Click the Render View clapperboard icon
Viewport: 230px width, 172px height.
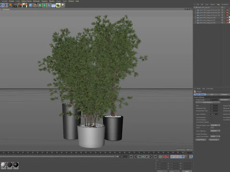click(15, 5)
